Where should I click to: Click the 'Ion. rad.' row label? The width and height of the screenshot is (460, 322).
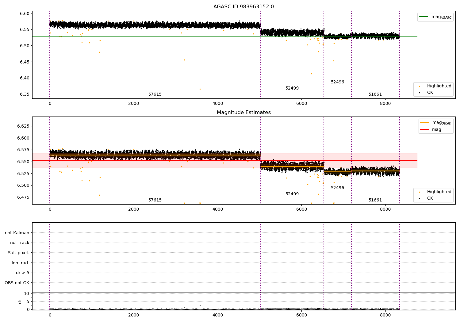(21, 263)
